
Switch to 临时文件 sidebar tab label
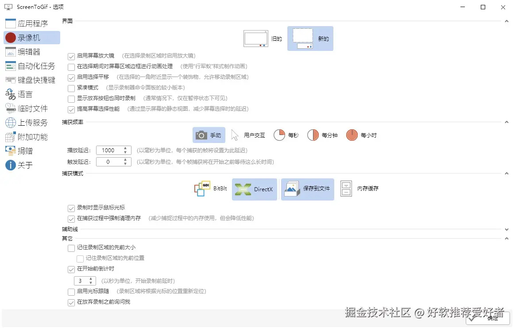tap(33, 108)
